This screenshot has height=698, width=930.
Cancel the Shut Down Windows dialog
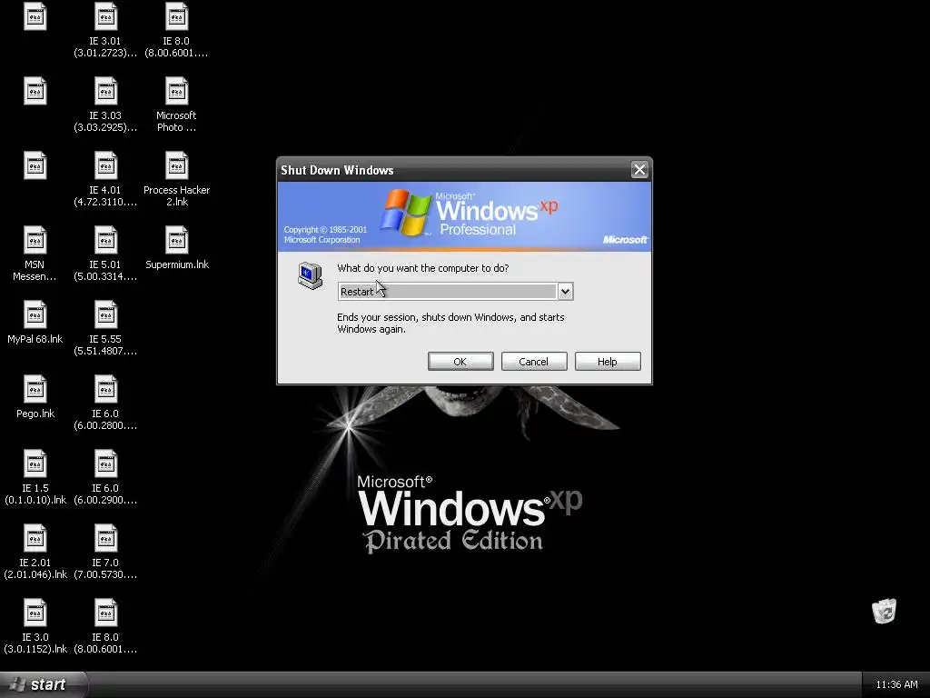coord(534,362)
